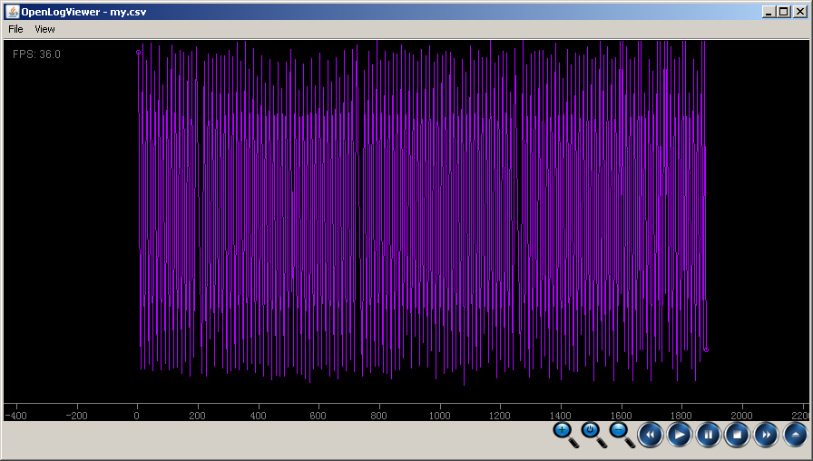Minimize the OpenLogViewer window
Viewport: 813px width, 461px height.
tap(769, 11)
